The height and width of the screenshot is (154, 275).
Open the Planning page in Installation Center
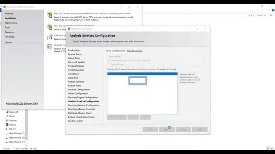(9, 14)
